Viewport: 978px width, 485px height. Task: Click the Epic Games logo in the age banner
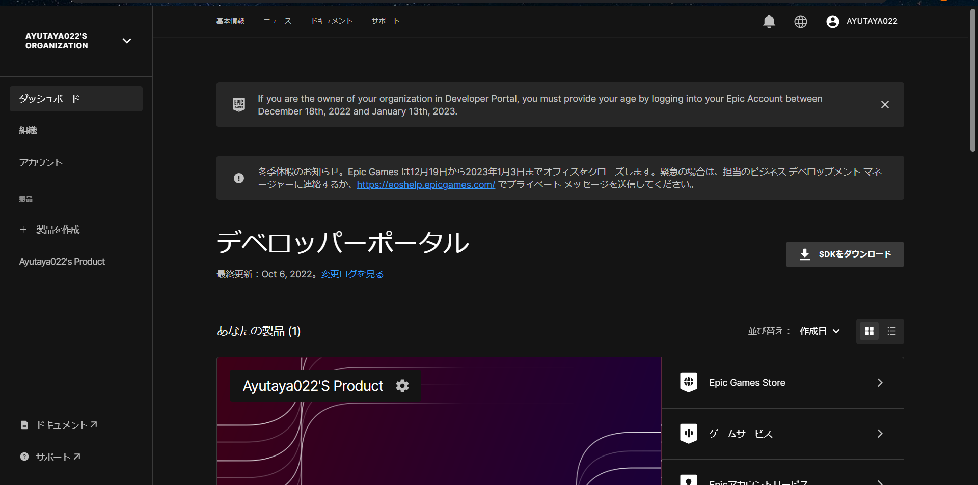[x=238, y=104]
